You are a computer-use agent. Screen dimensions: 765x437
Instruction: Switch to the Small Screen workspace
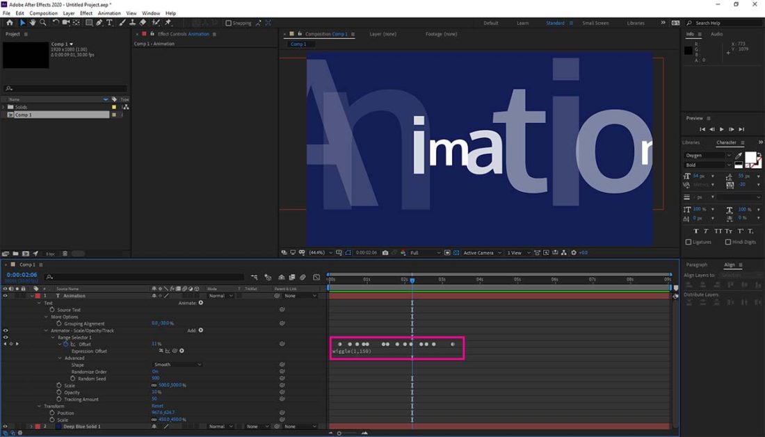click(x=595, y=23)
